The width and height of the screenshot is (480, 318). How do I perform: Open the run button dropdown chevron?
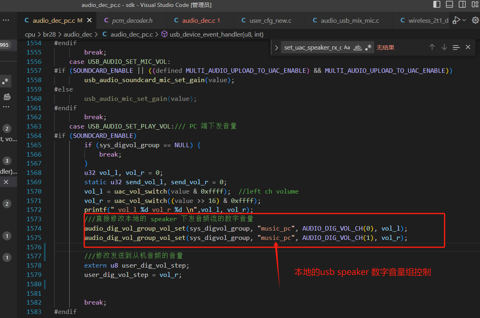(x=465, y=20)
